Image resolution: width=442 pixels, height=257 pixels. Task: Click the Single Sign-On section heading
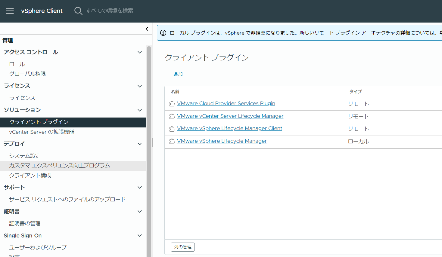tap(23, 235)
